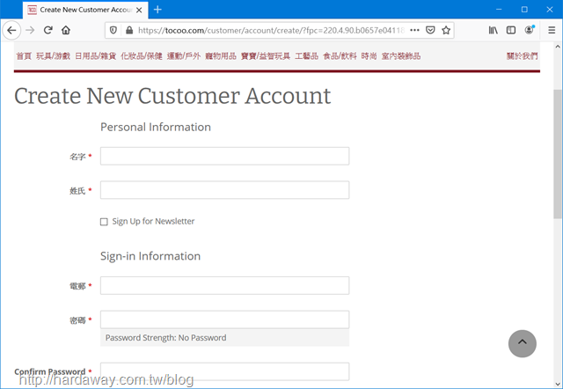
Task: Open the 化妝品/保健 category menu
Action: tap(142, 56)
